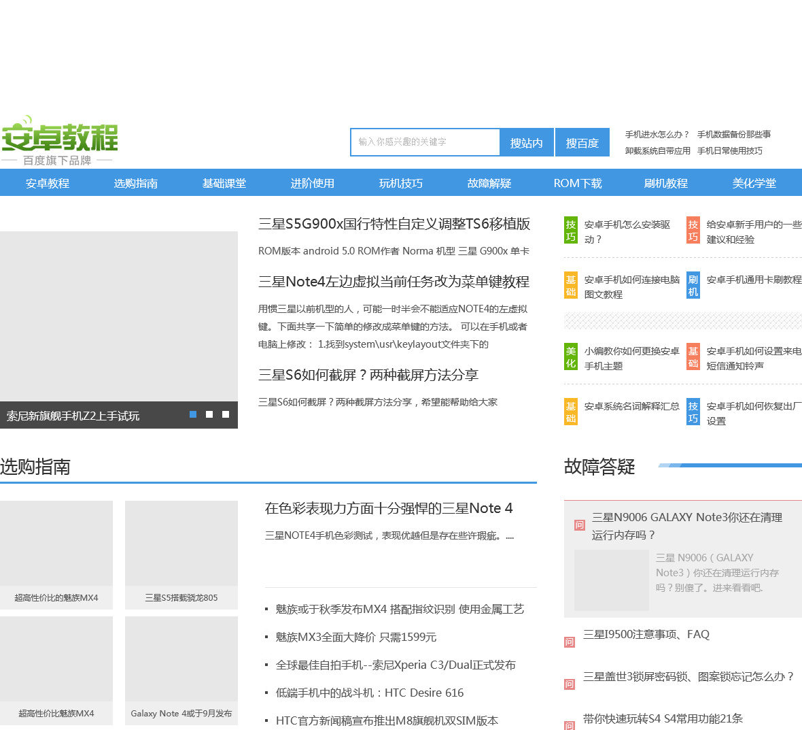The height and width of the screenshot is (730, 802).
Task: Click the yellow 基础 tag beside 安卓手机如何连接电脑
Action: coord(571,286)
